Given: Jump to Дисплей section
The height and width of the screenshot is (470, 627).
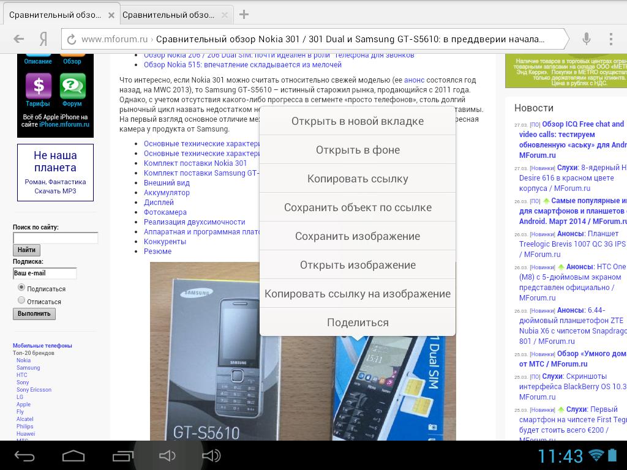Looking at the screenshot, I should point(159,202).
